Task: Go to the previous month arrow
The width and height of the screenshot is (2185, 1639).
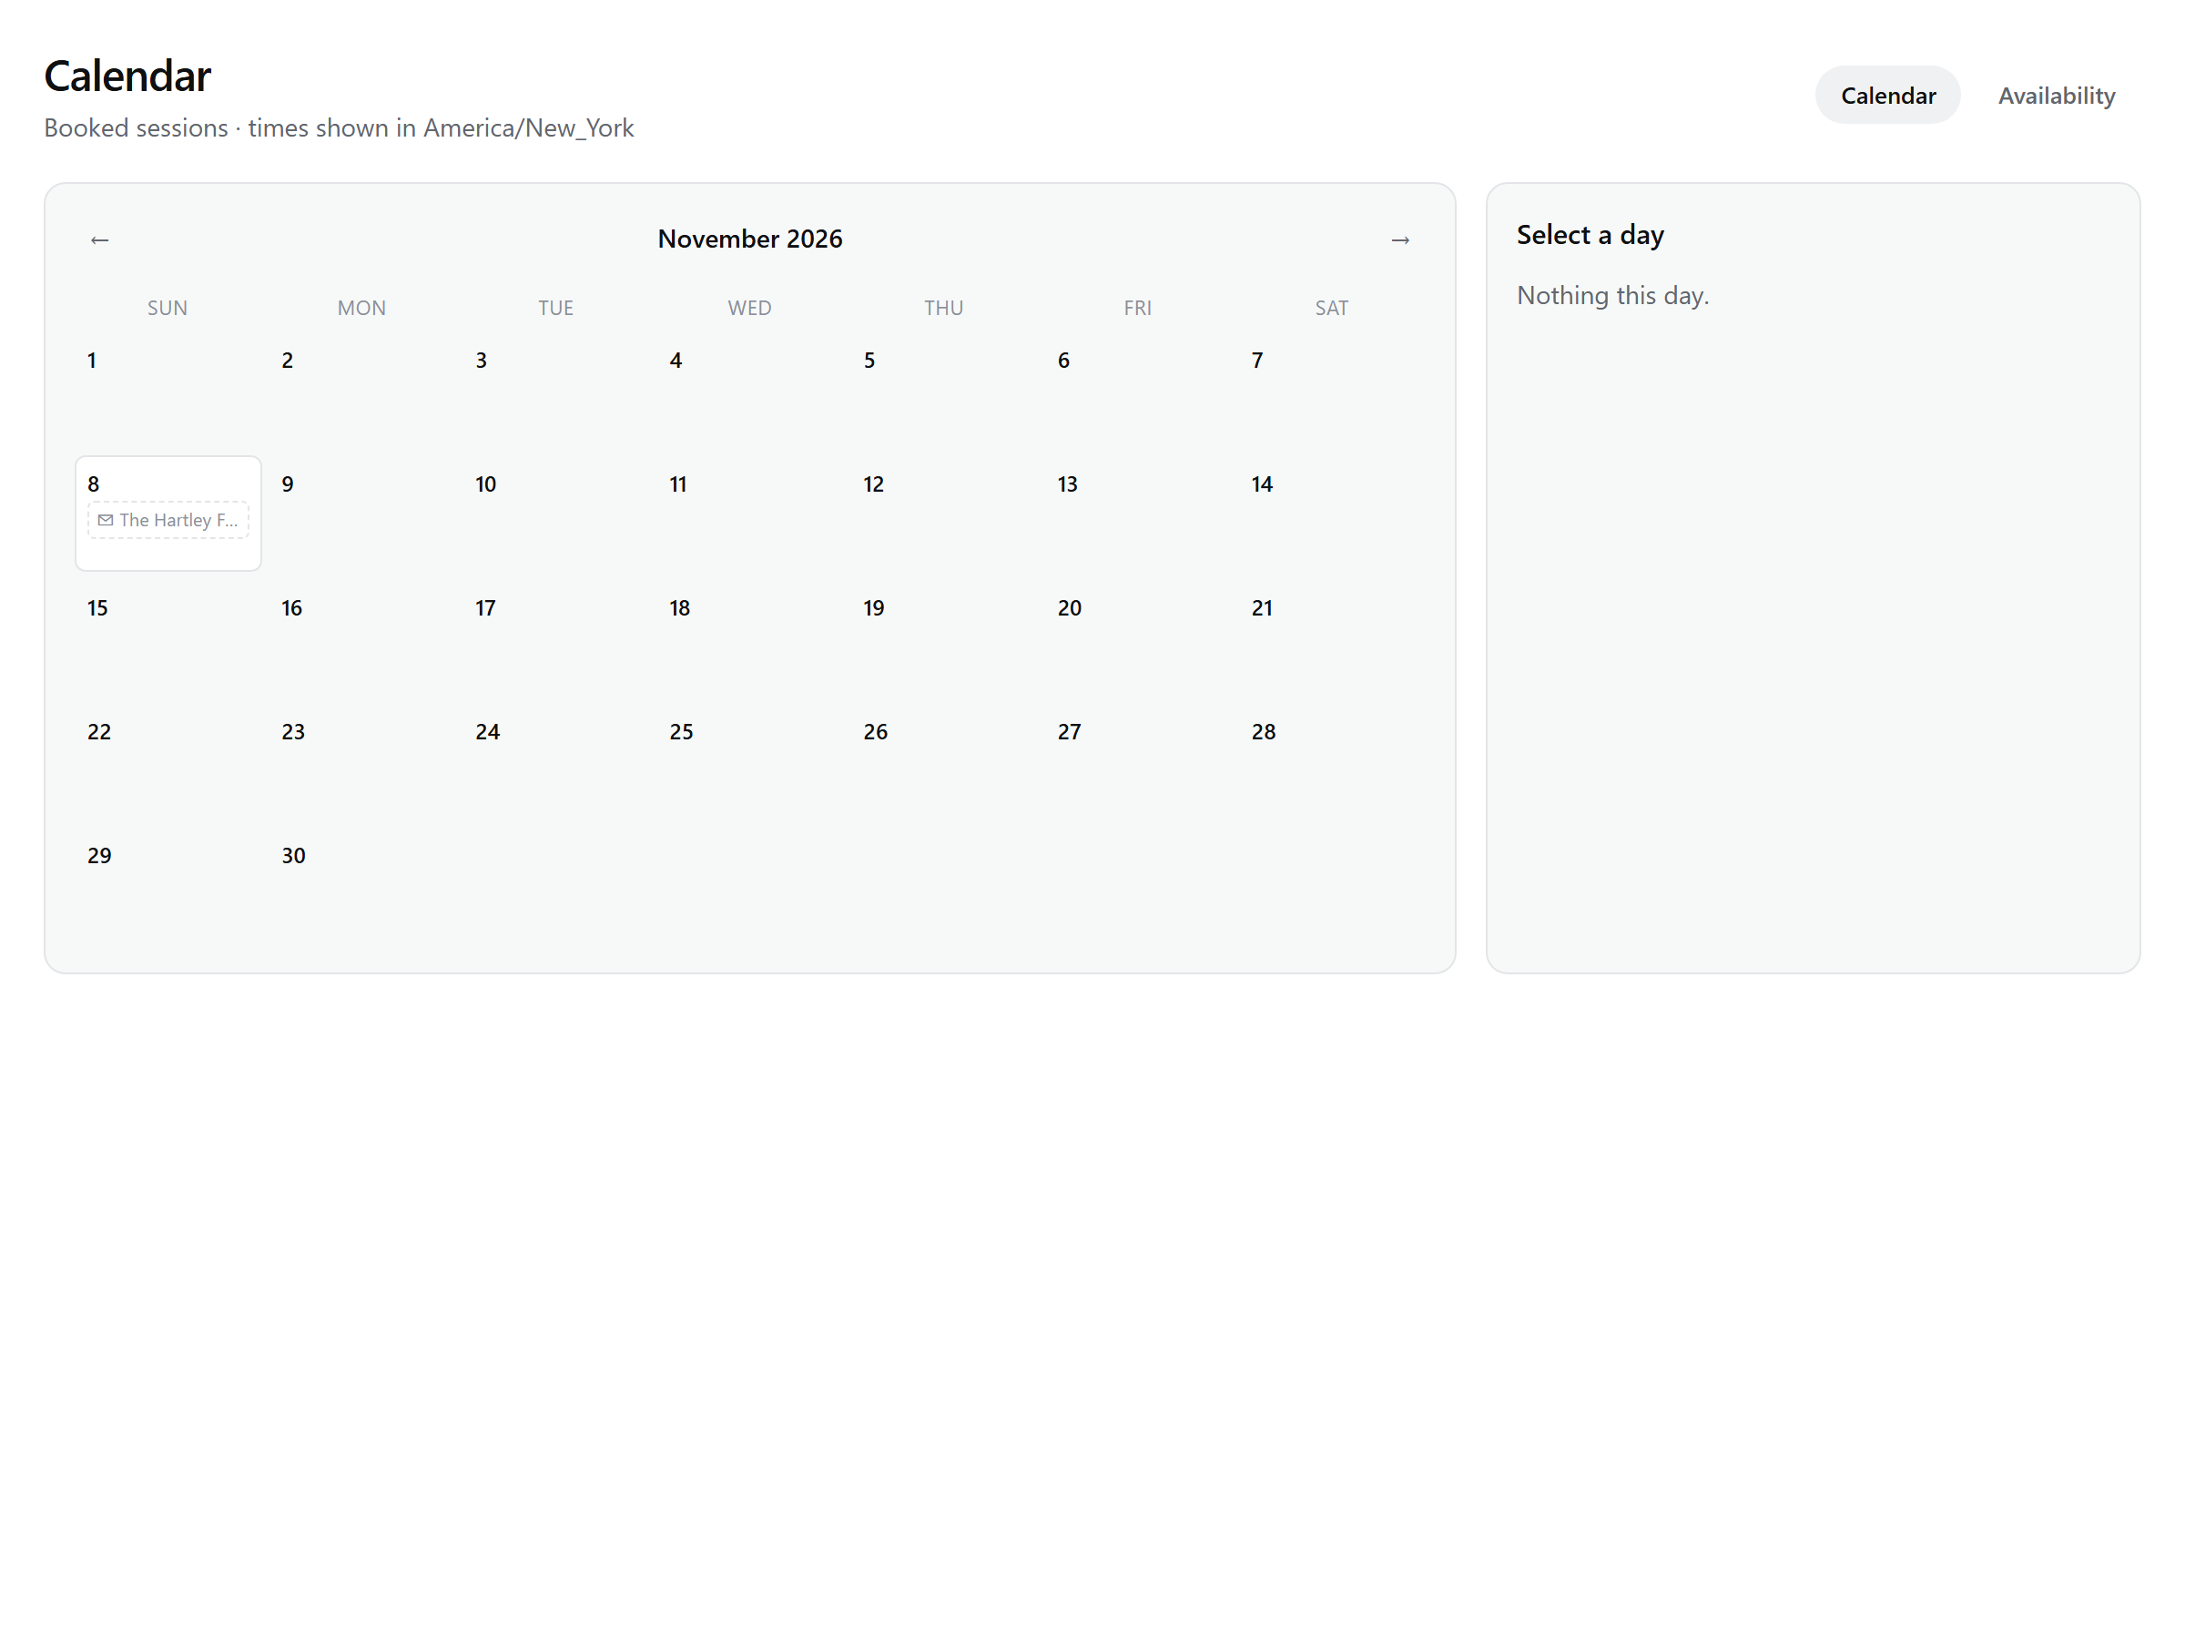Action: (100, 240)
